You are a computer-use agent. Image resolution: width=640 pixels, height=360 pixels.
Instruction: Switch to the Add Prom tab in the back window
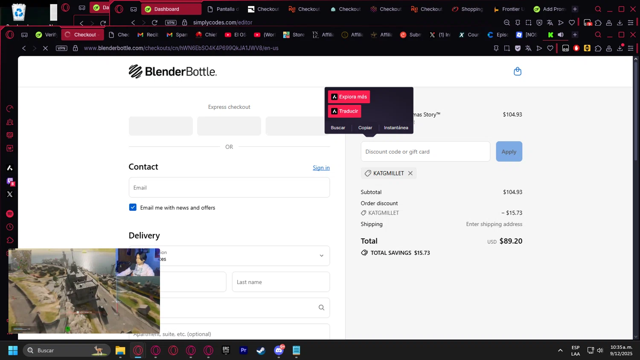pyautogui.click(x=550, y=9)
